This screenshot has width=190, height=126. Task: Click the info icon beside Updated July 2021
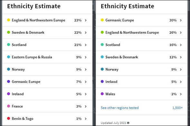(x=128, y=123)
